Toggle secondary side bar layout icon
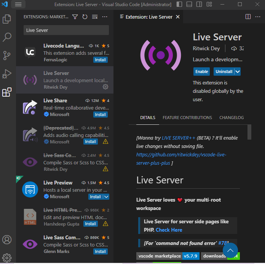 coord(199,4)
